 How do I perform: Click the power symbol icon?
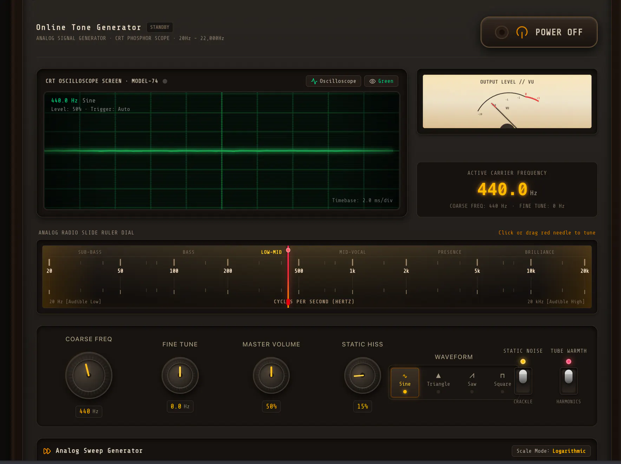click(x=522, y=32)
